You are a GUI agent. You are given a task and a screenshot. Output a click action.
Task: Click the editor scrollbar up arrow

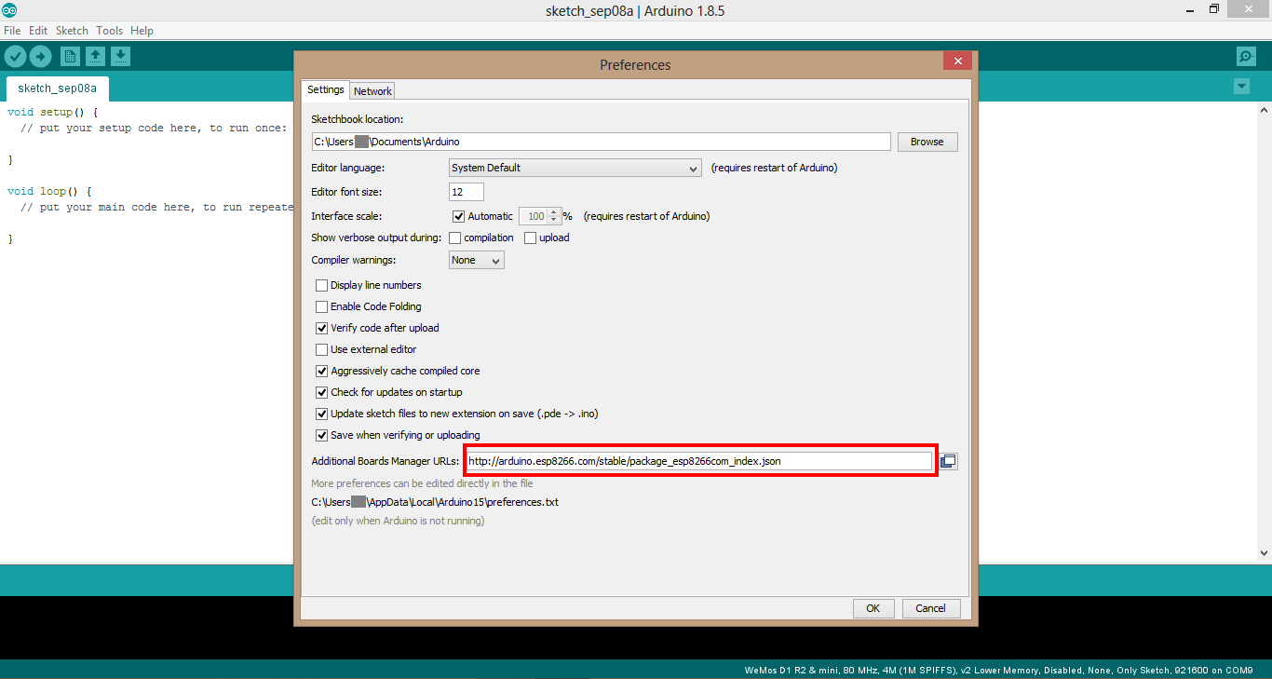pos(1264,109)
